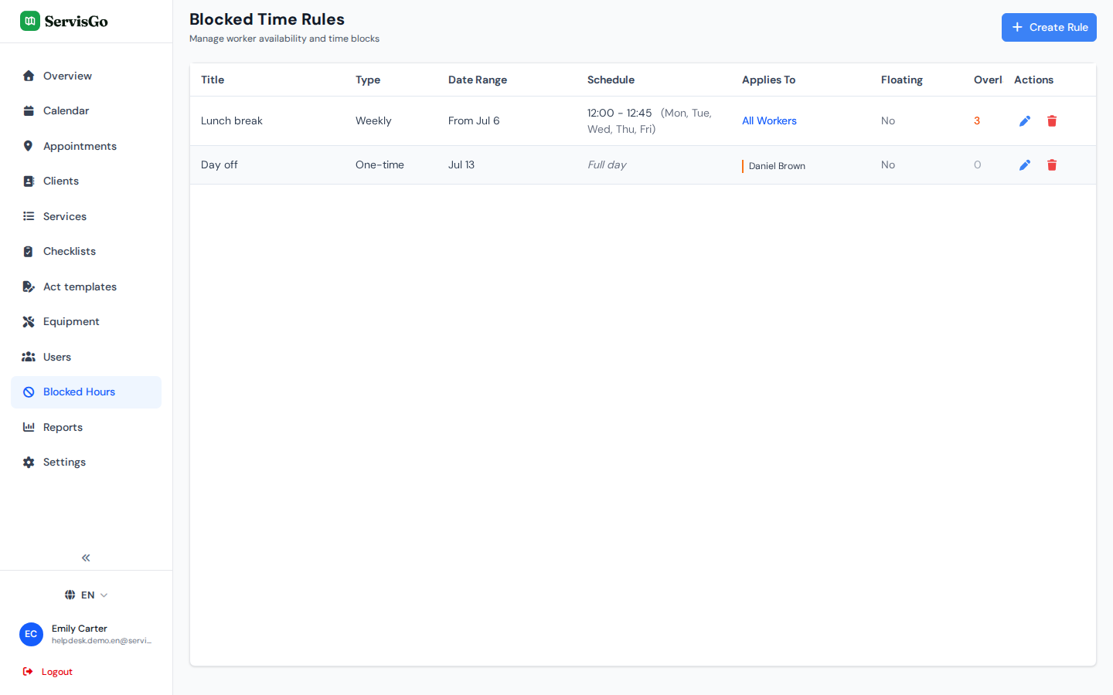Open the Reports section
The width and height of the screenshot is (1113, 695).
click(x=86, y=427)
